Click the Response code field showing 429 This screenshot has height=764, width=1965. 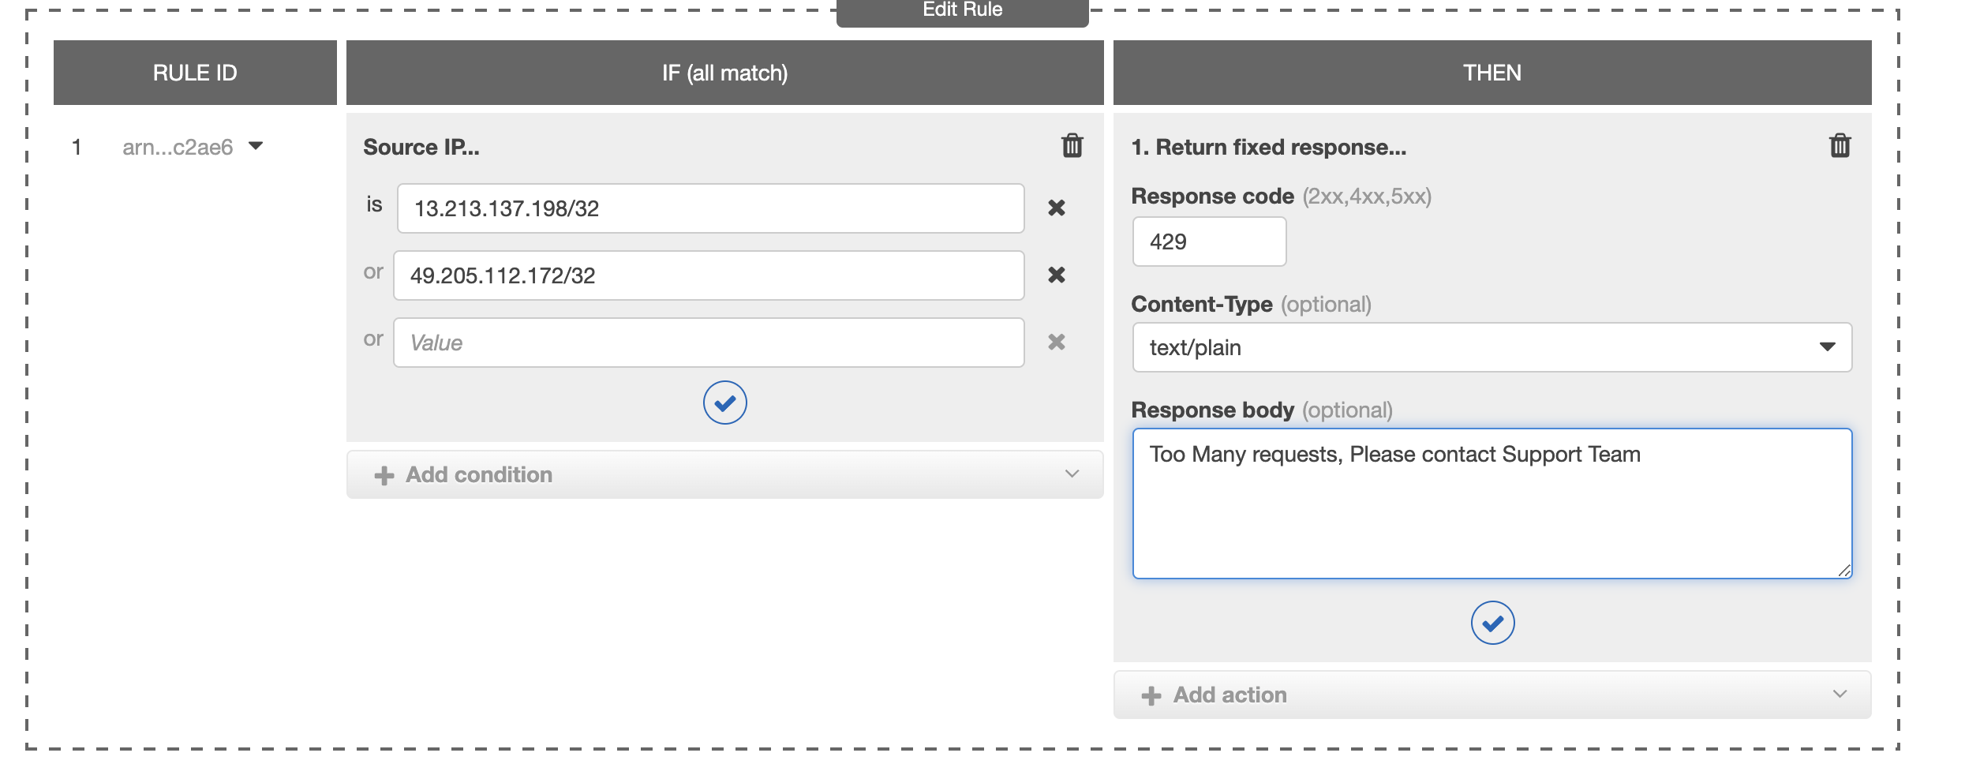click(1209, 242)
